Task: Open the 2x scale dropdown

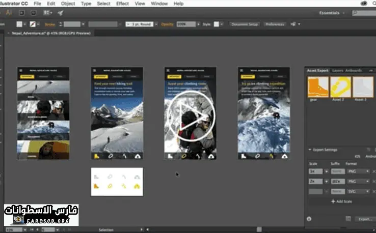Action: click(x=326, y=181)
